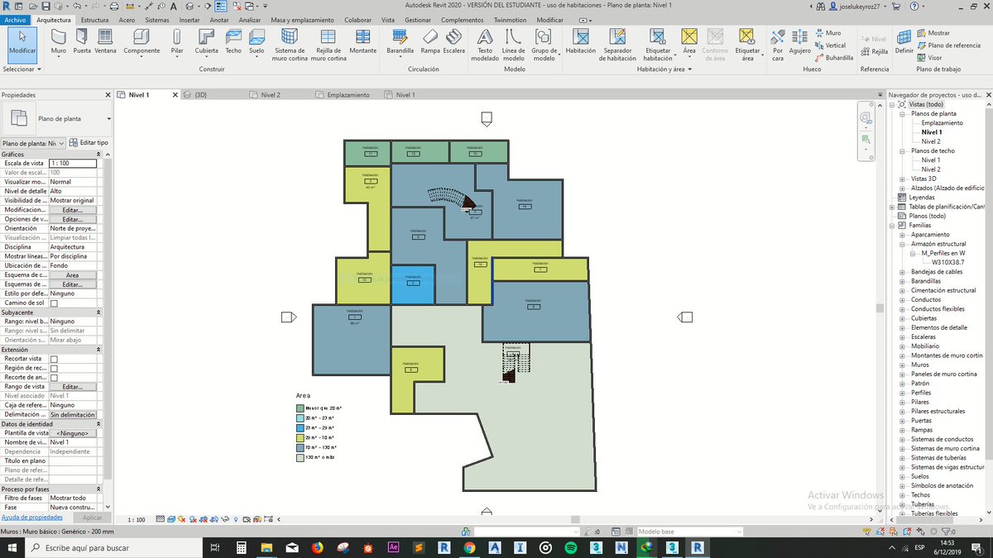This screenshot has height=558, width=993.
Task: Click the green swatch in the Área legend
Action: tap(300, 408)
